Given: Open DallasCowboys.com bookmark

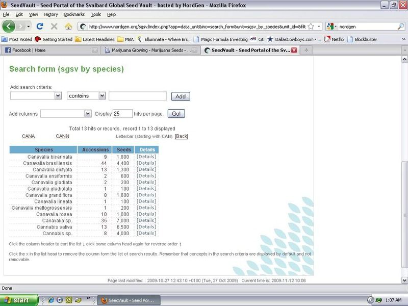Looking at the screenshot, I should pyautogui.click(x=294, y=39).
